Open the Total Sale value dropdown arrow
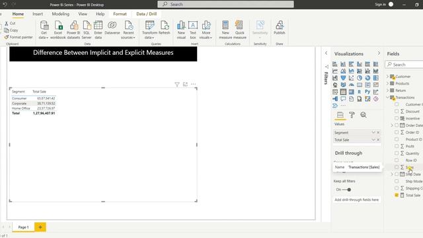423x238 pixels. (373, 139)
